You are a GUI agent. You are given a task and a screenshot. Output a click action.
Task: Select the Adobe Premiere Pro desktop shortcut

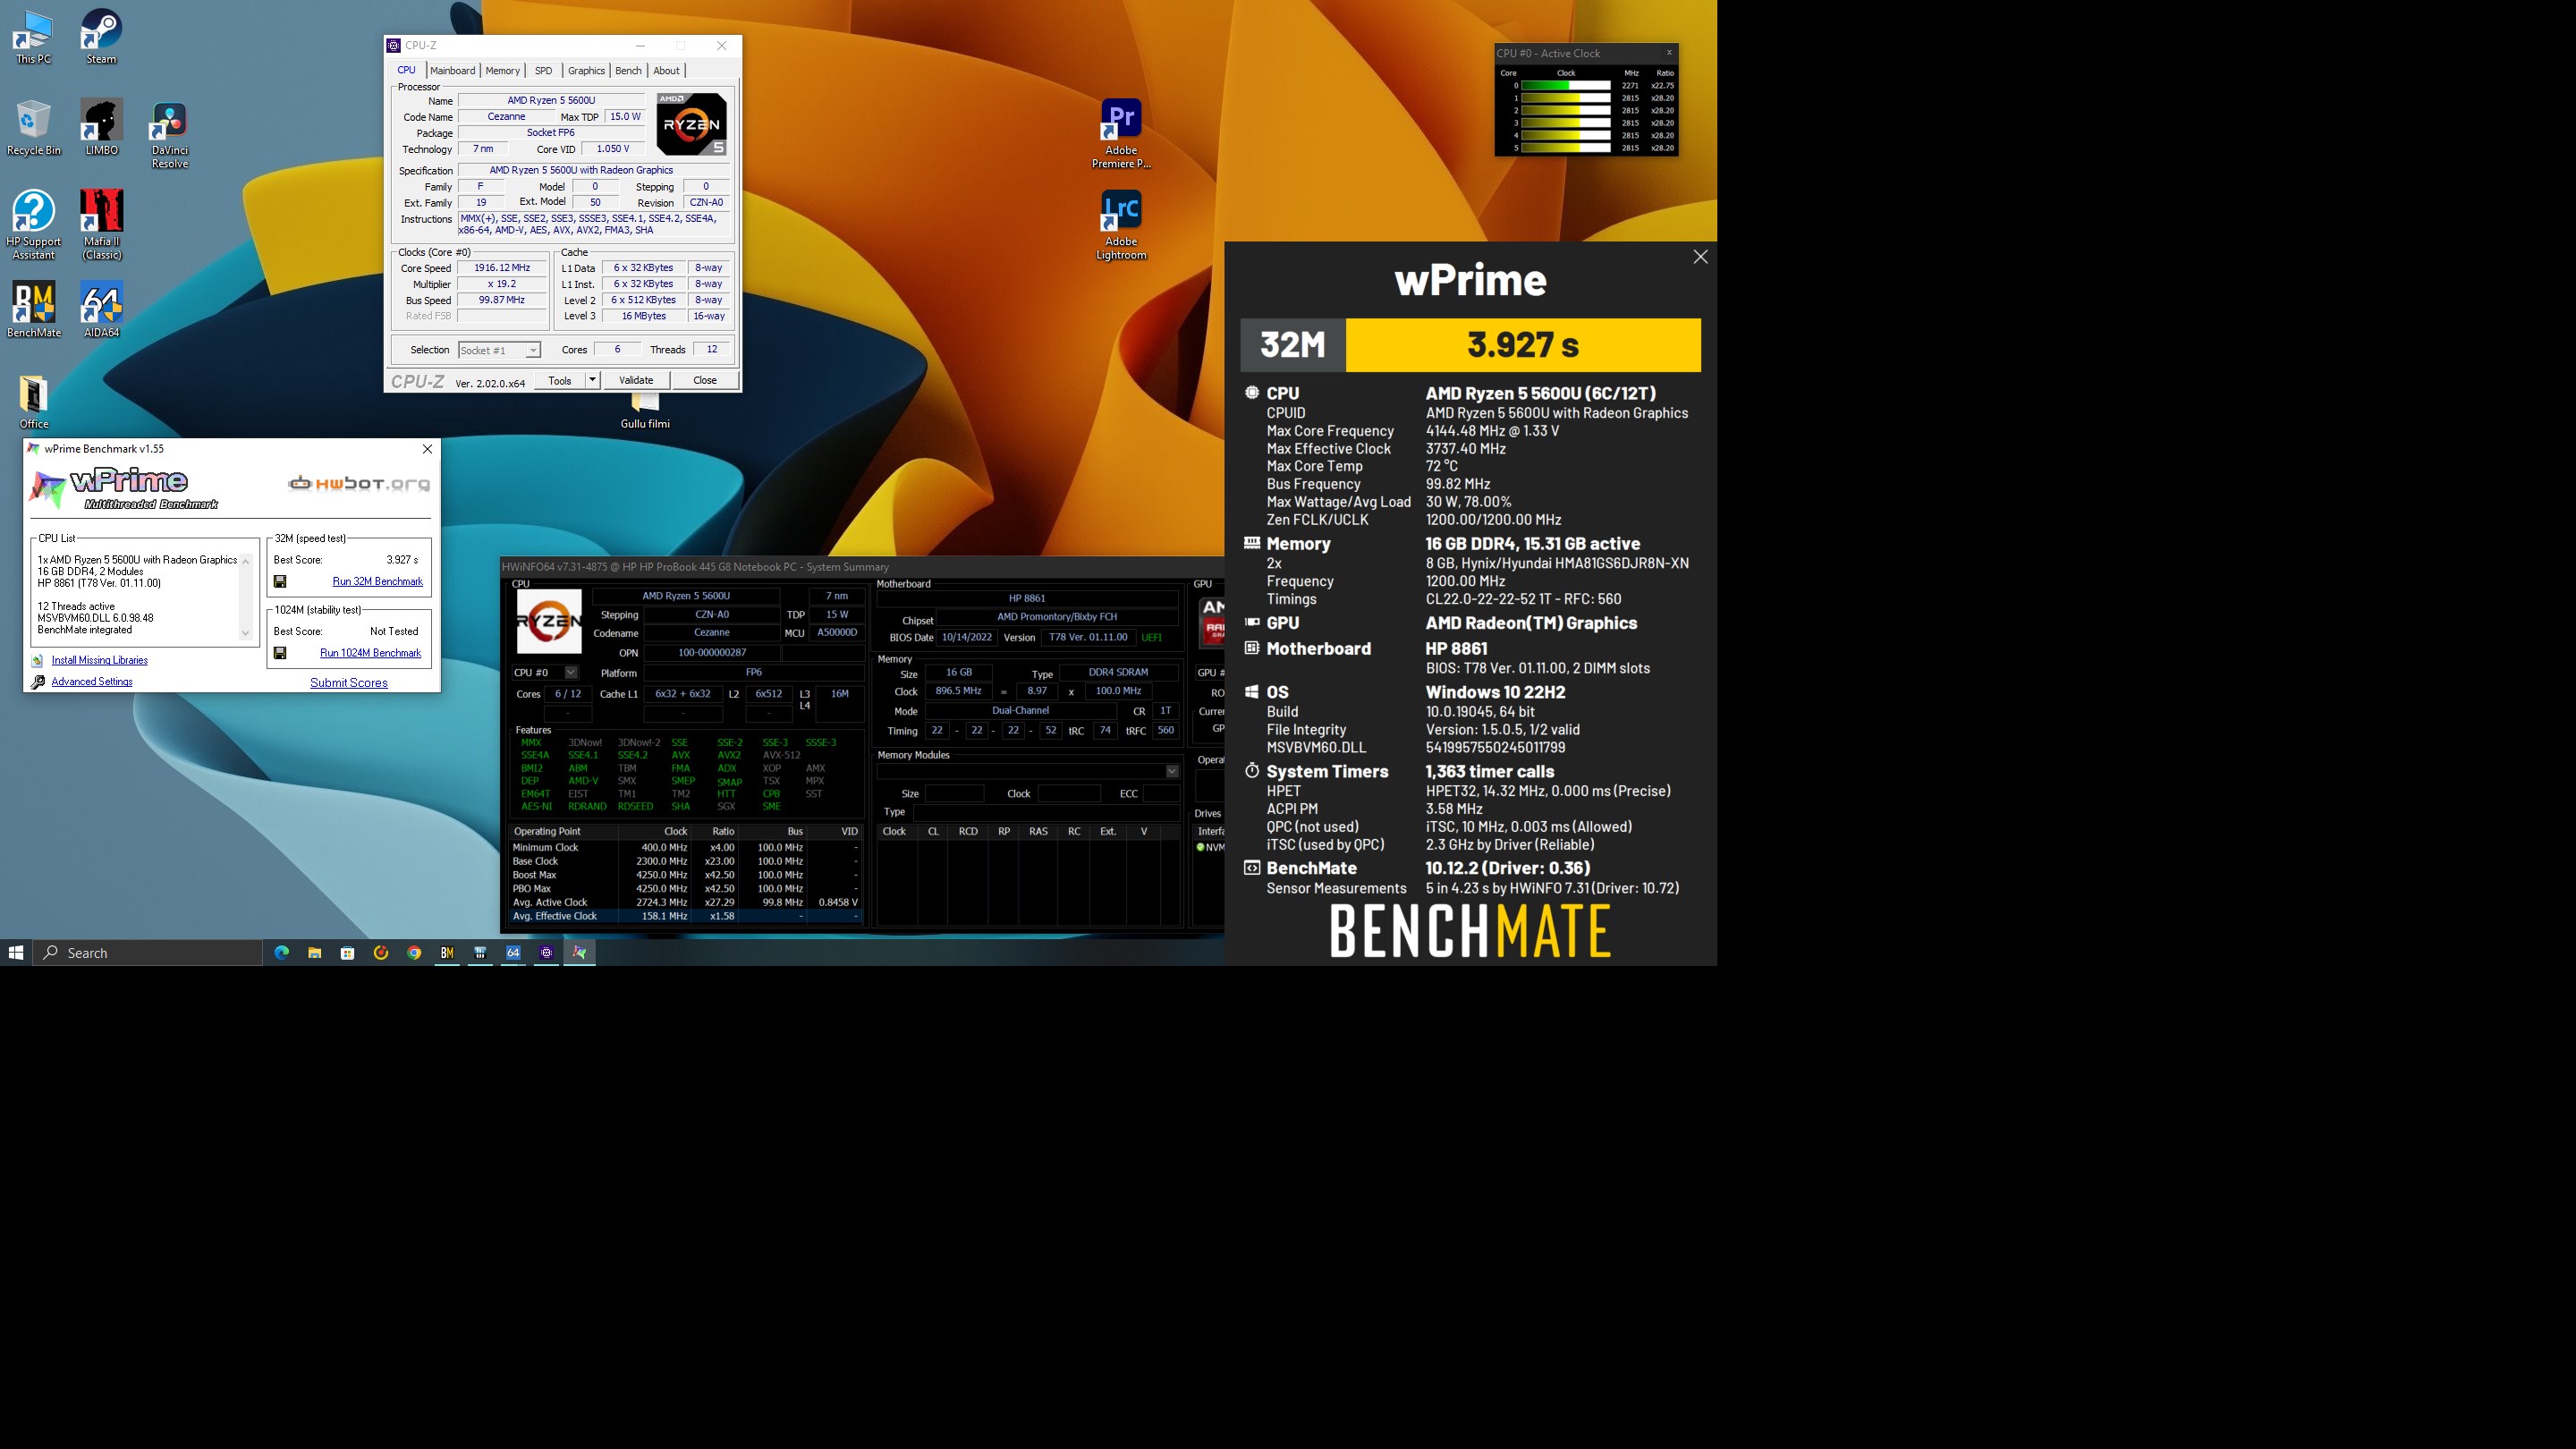1121,135
